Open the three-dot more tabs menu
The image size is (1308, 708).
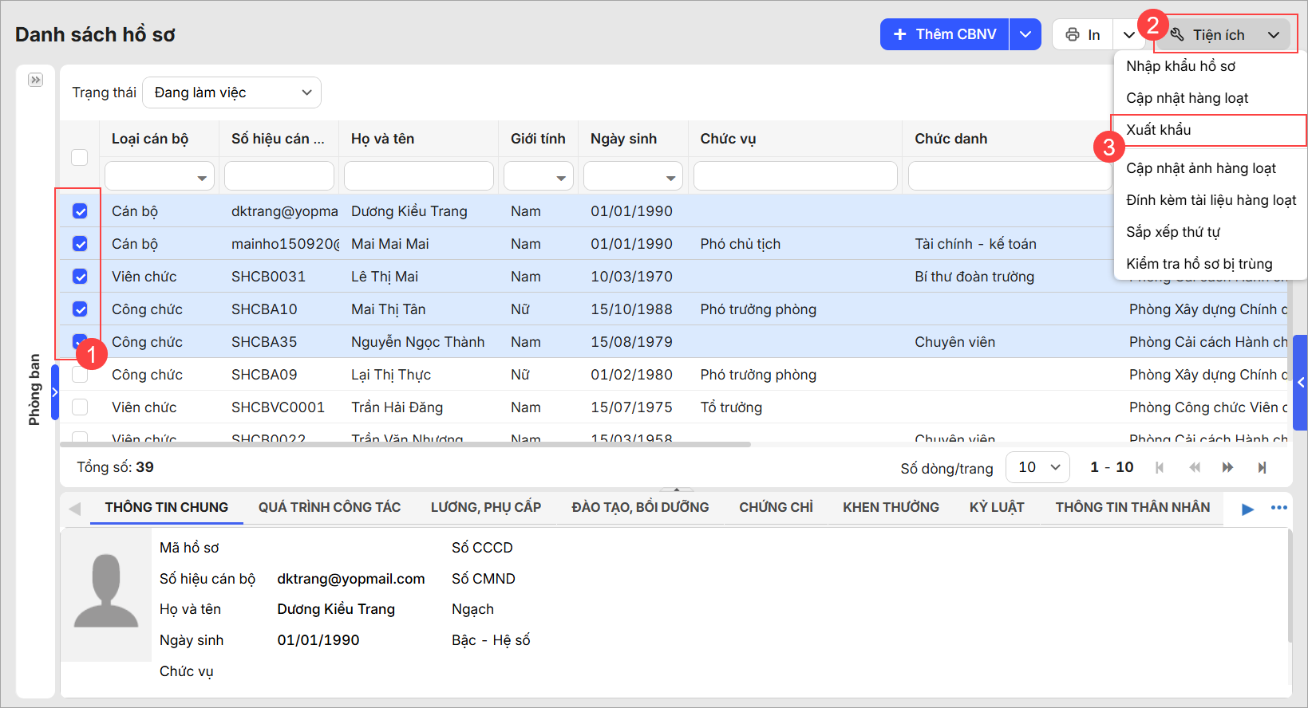click(1279, 508)
